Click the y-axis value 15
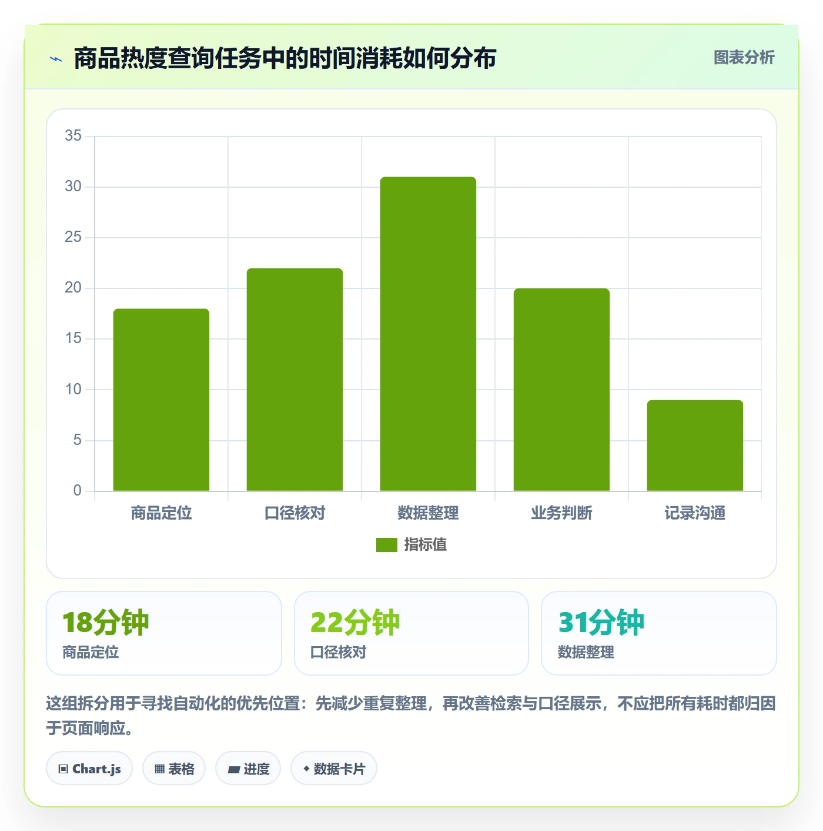 (73, 338)
